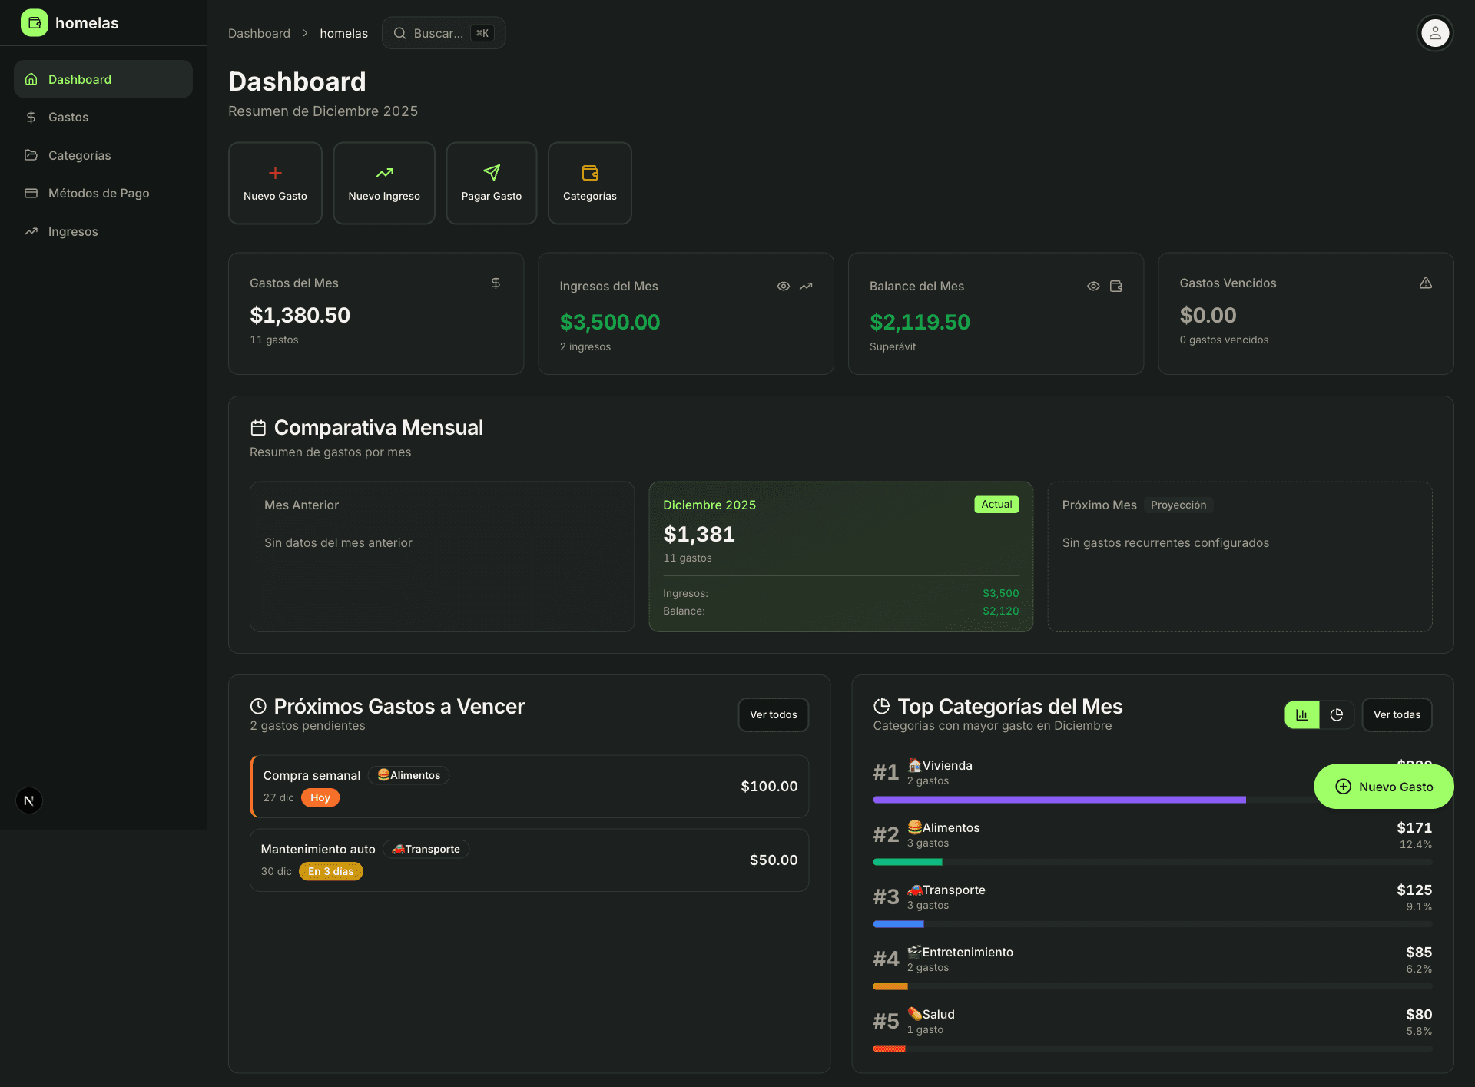Open the user avatar menu

click(x=1435, y=32)
